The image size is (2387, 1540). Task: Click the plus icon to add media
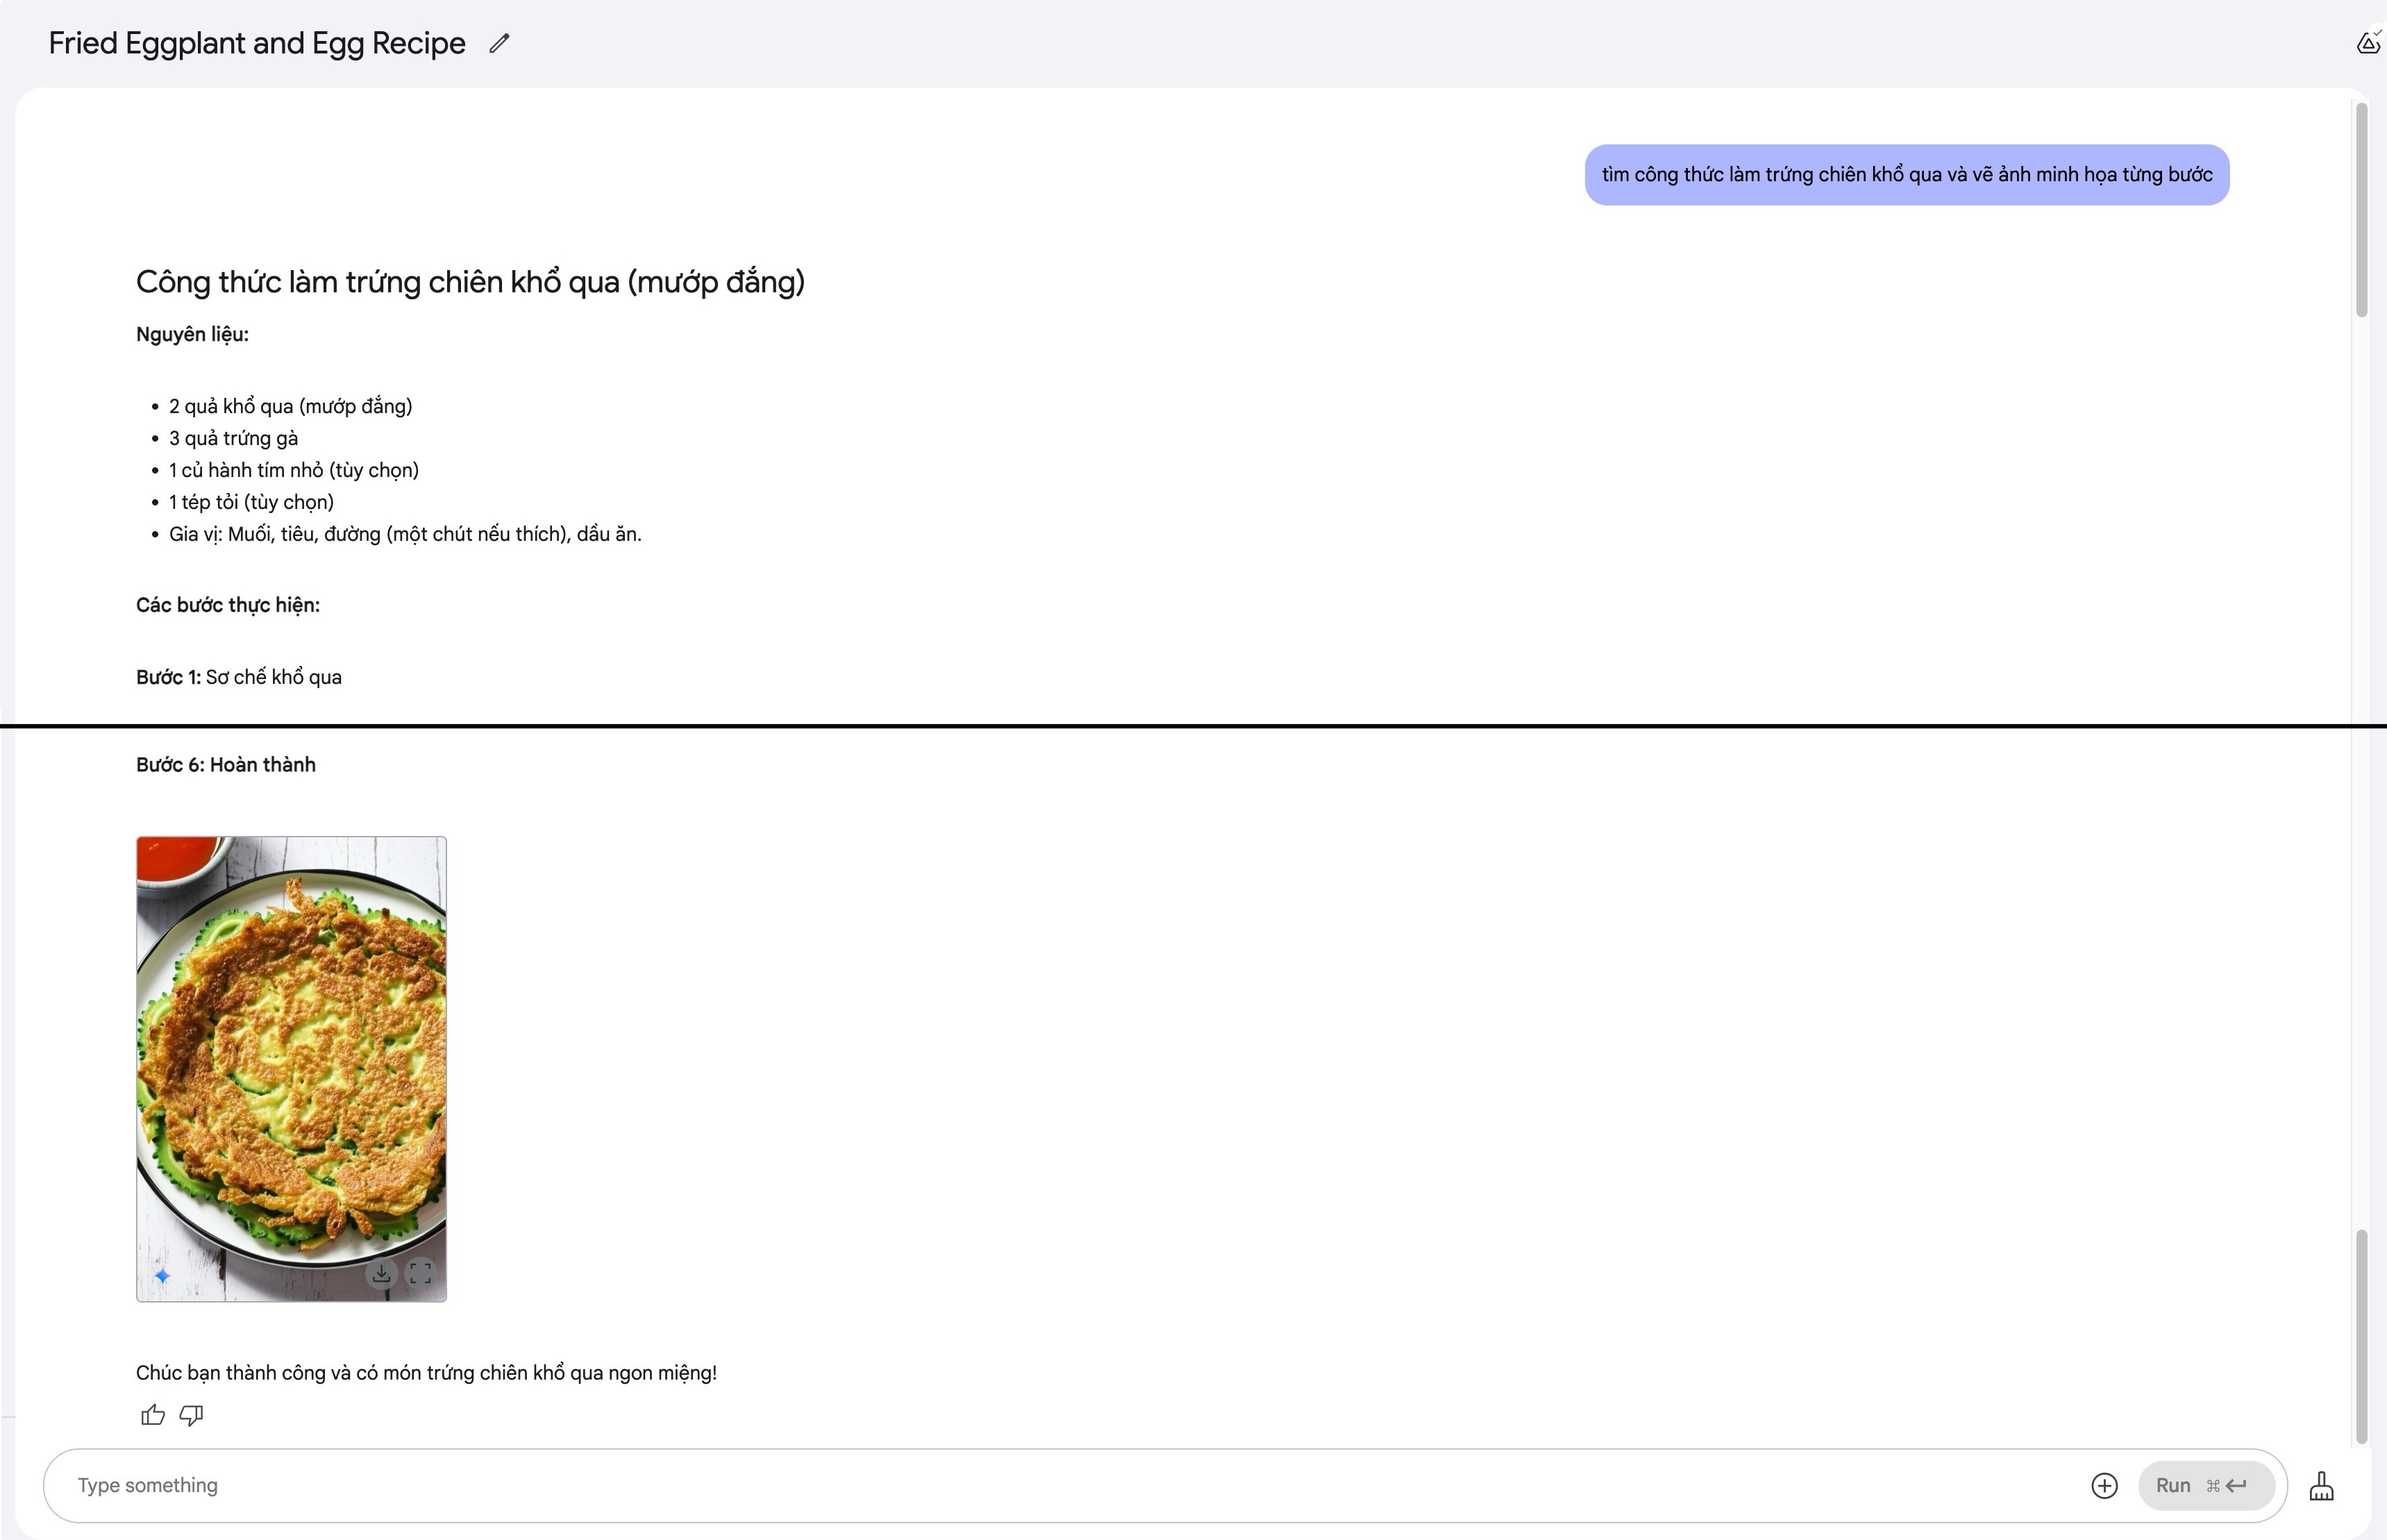coord(2104,1486)
